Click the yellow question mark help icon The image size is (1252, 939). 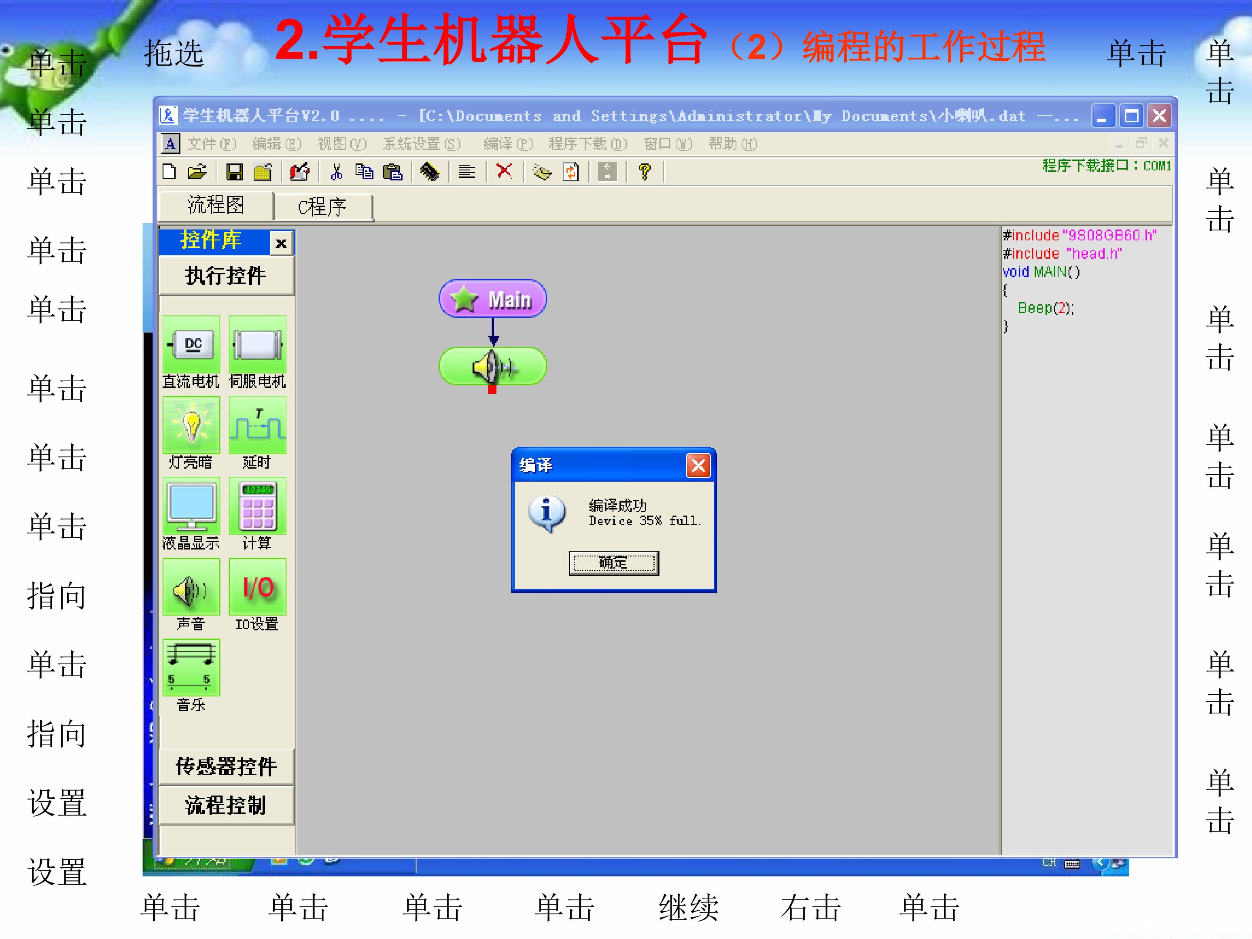tap(644, 172)
